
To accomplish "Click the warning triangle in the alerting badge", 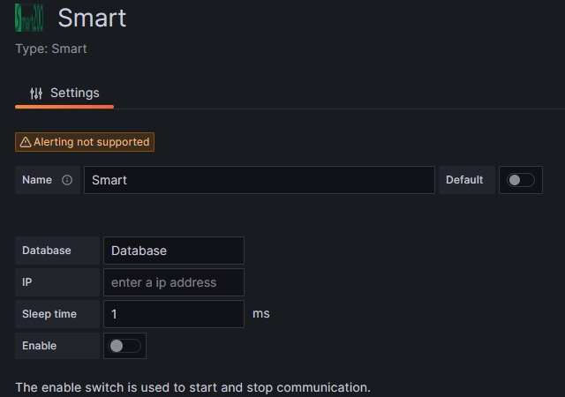I will click(26, 142).
